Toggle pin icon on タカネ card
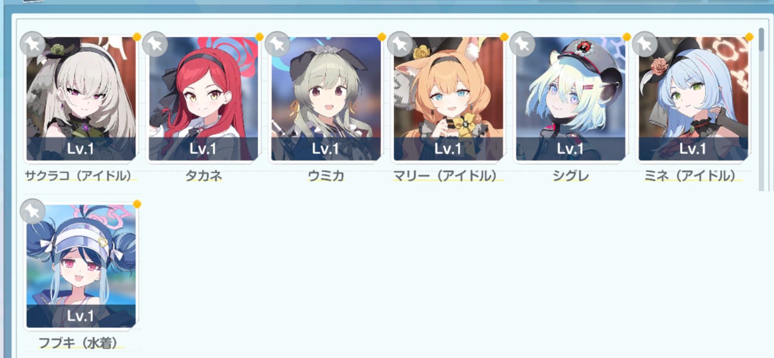Viewport: 774px width, 358px height. (155, 44)
